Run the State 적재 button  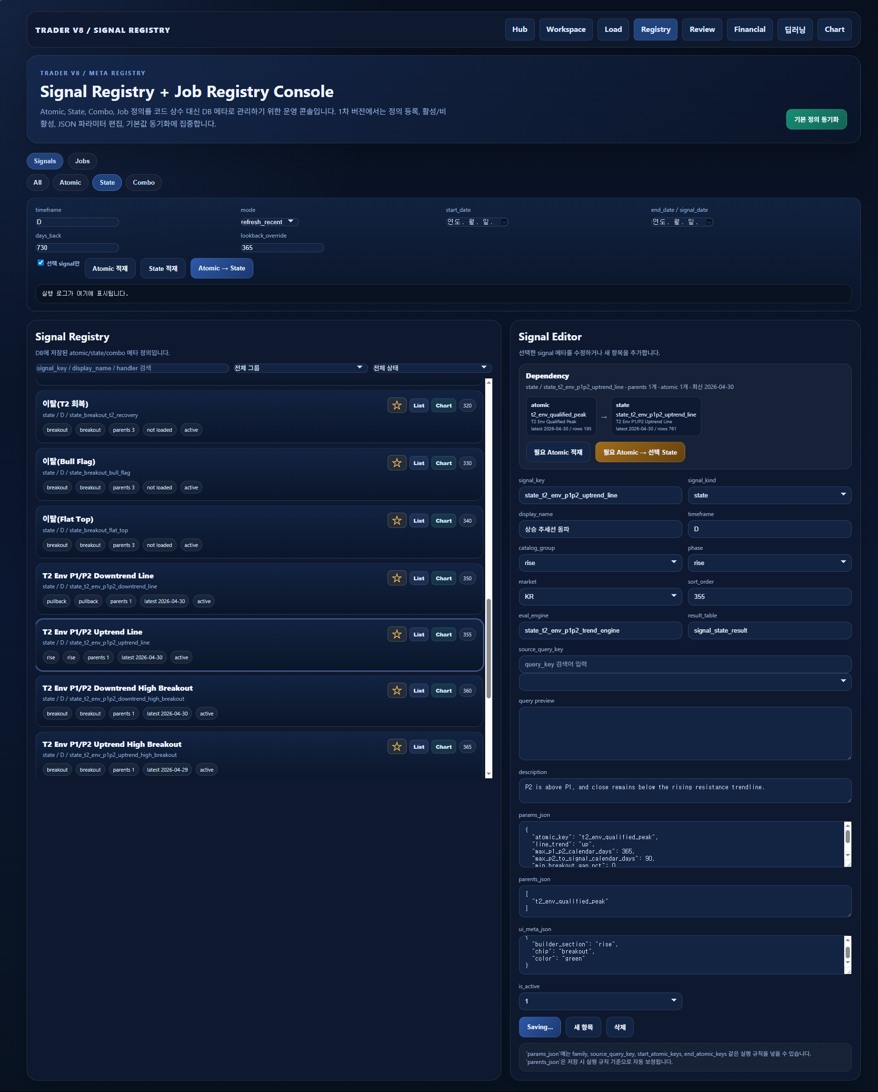click(x=163, y=268)
